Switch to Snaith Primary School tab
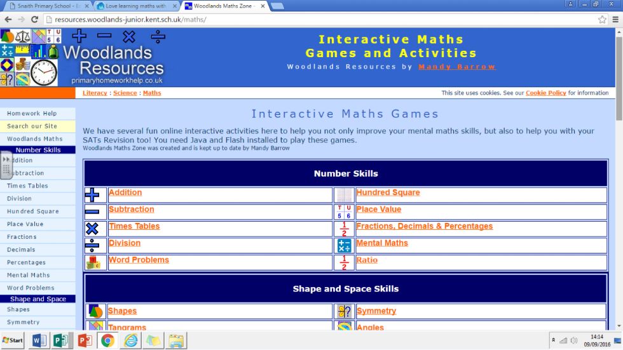This screenshot has height=350, width=623. [x=46, y=6]
